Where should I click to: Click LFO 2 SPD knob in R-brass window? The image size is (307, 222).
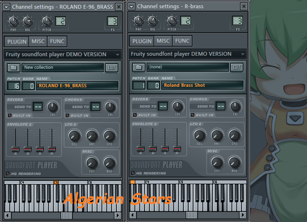(234, 135)
